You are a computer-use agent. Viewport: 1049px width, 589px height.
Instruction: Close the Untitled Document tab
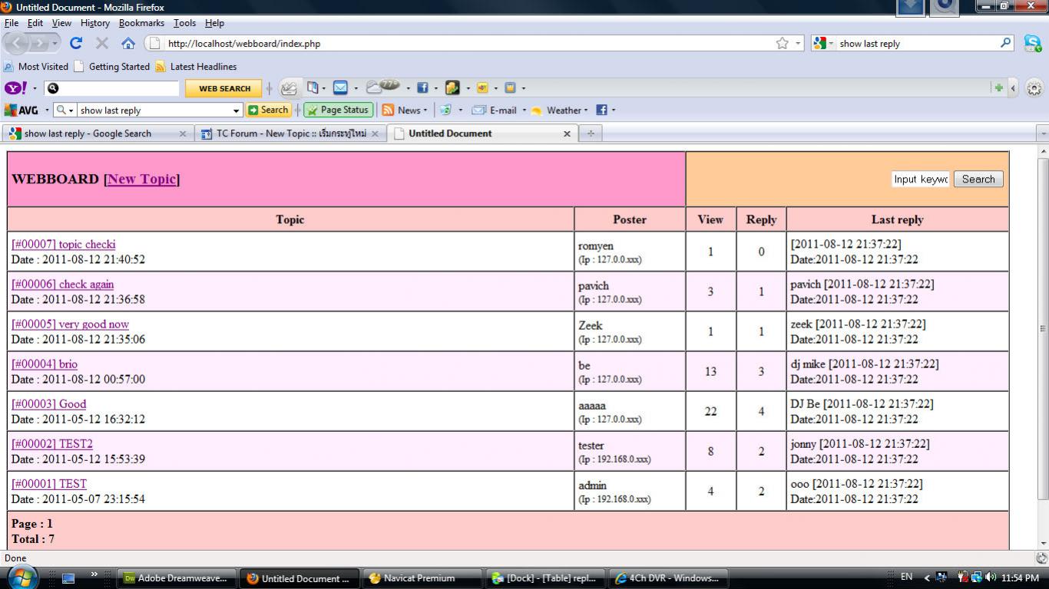pyautogui.click(x=567, y=133)
